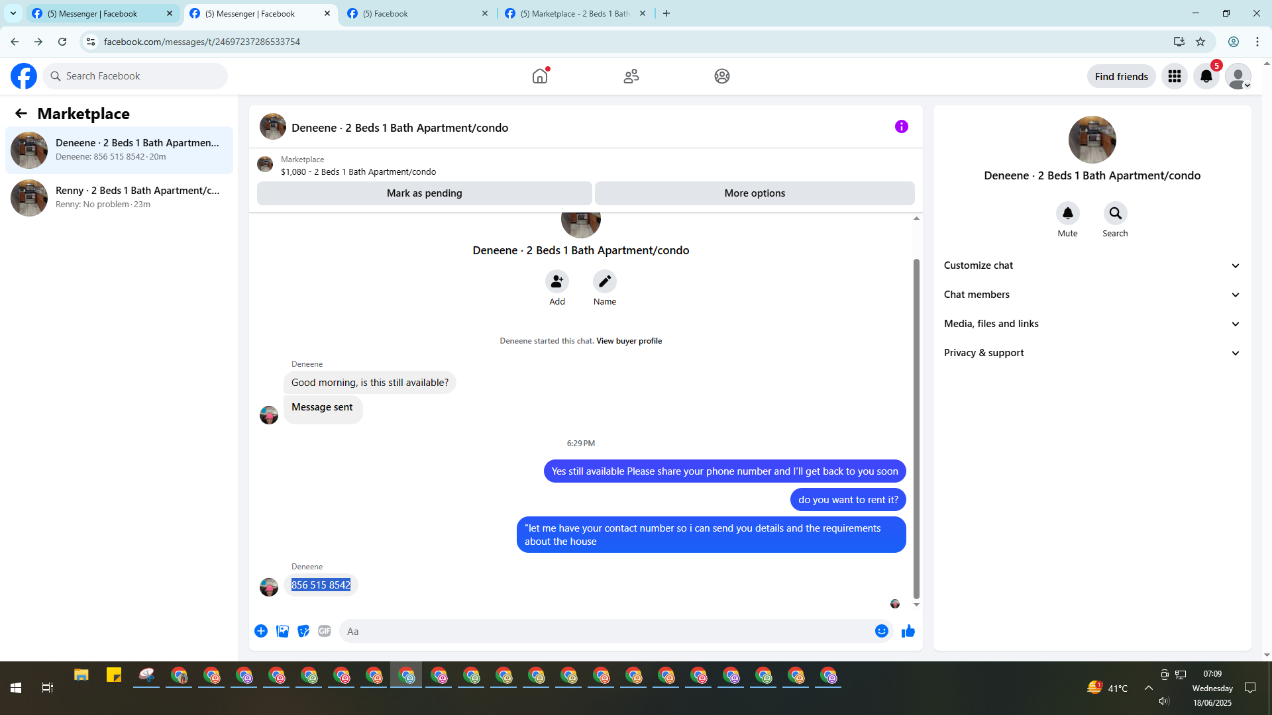Viewport: 1272px width, 715px height.
Task: Mute this conversation with the bell
Action: (1068, 213)
